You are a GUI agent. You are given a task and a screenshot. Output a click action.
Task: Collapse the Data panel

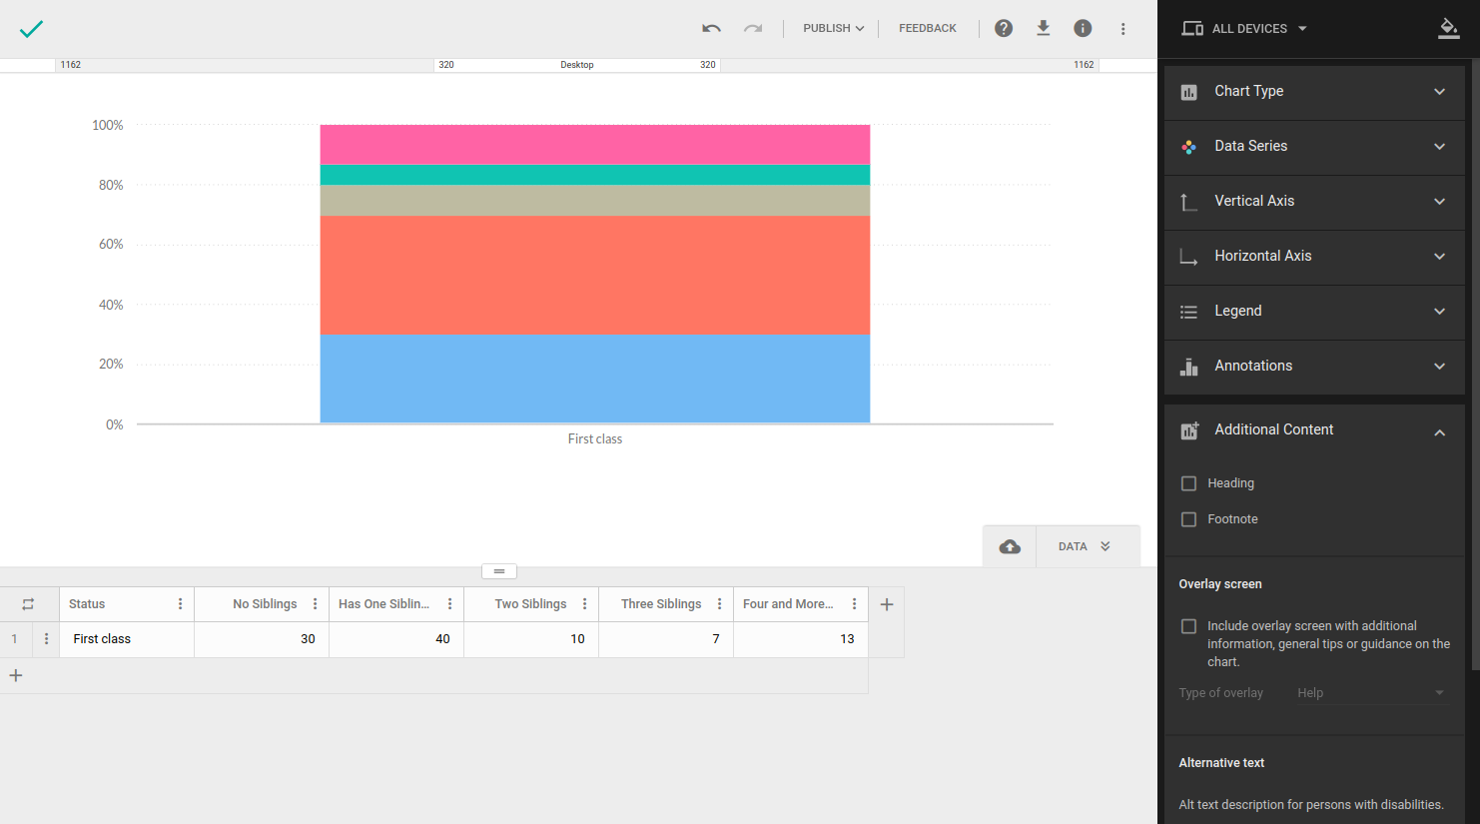point(1085,546)
